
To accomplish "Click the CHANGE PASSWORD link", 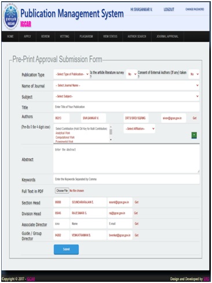I will click(x=195, y=9).
